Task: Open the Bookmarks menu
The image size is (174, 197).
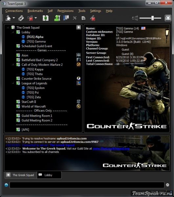Action: point(35,11)
